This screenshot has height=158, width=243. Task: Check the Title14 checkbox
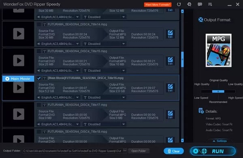tap(39, 24)
